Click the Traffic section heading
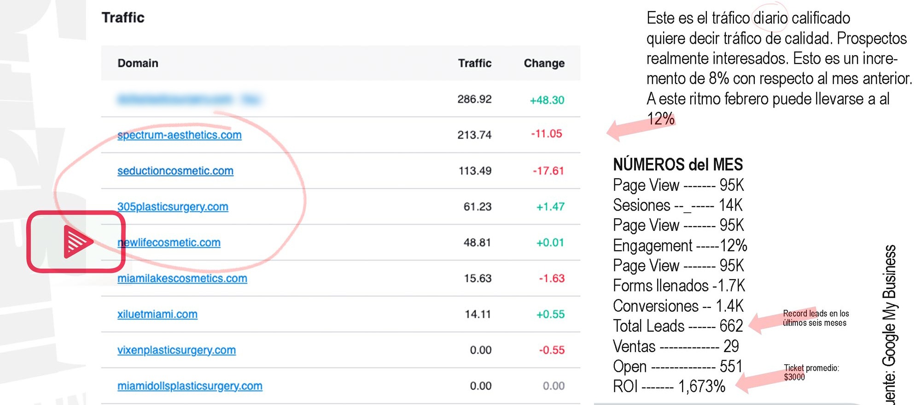Image resolution: width=921 pixels, height=405 pixels. 122,17
